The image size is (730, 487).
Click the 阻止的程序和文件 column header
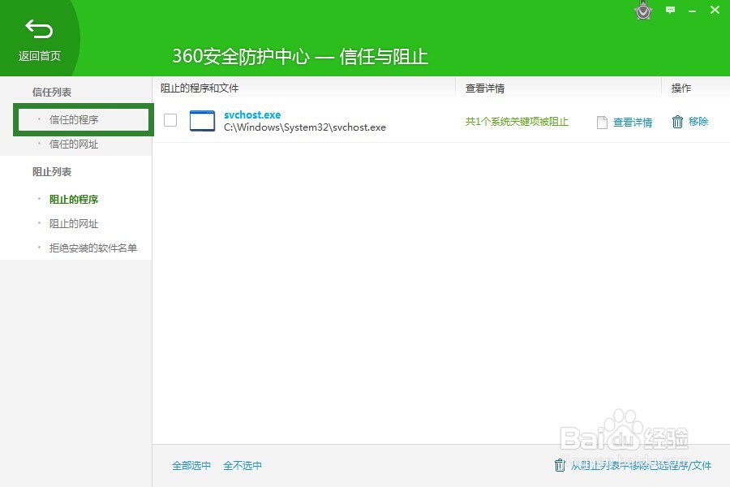(x=200, y=88)
